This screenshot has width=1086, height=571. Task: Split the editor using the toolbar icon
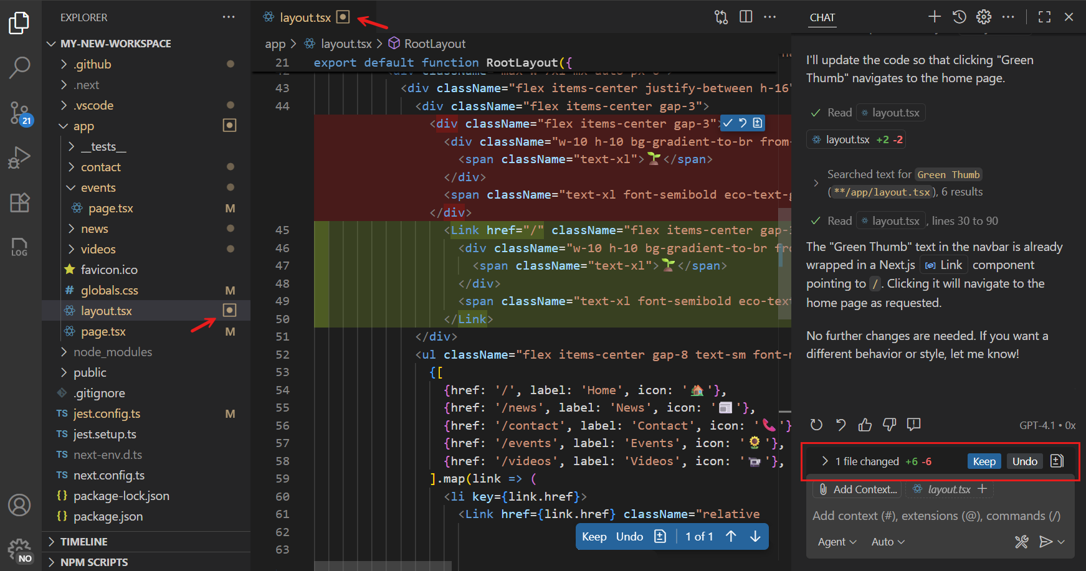pos(745,17)
